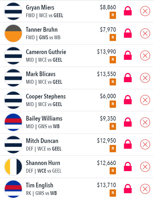Screen dimensions: 153x199
Task: Click the Western Bulldogs jersey next to Bailey Williams
Action: 13,122
